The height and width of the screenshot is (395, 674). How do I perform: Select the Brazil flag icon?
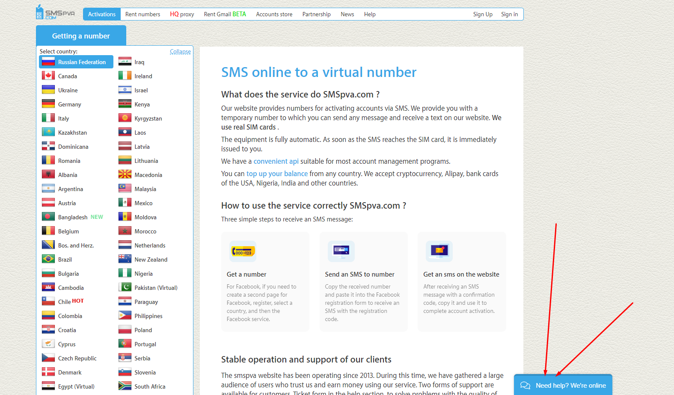[48, 259]
